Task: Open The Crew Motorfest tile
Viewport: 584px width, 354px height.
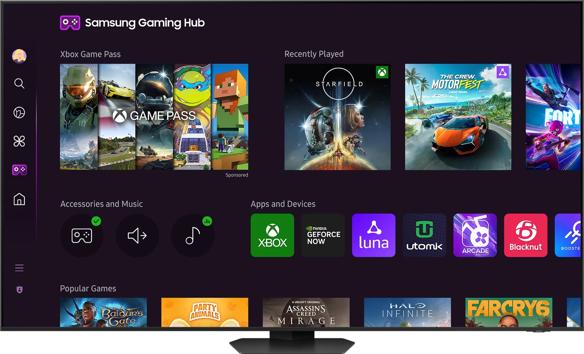Action: click(458, 117)
